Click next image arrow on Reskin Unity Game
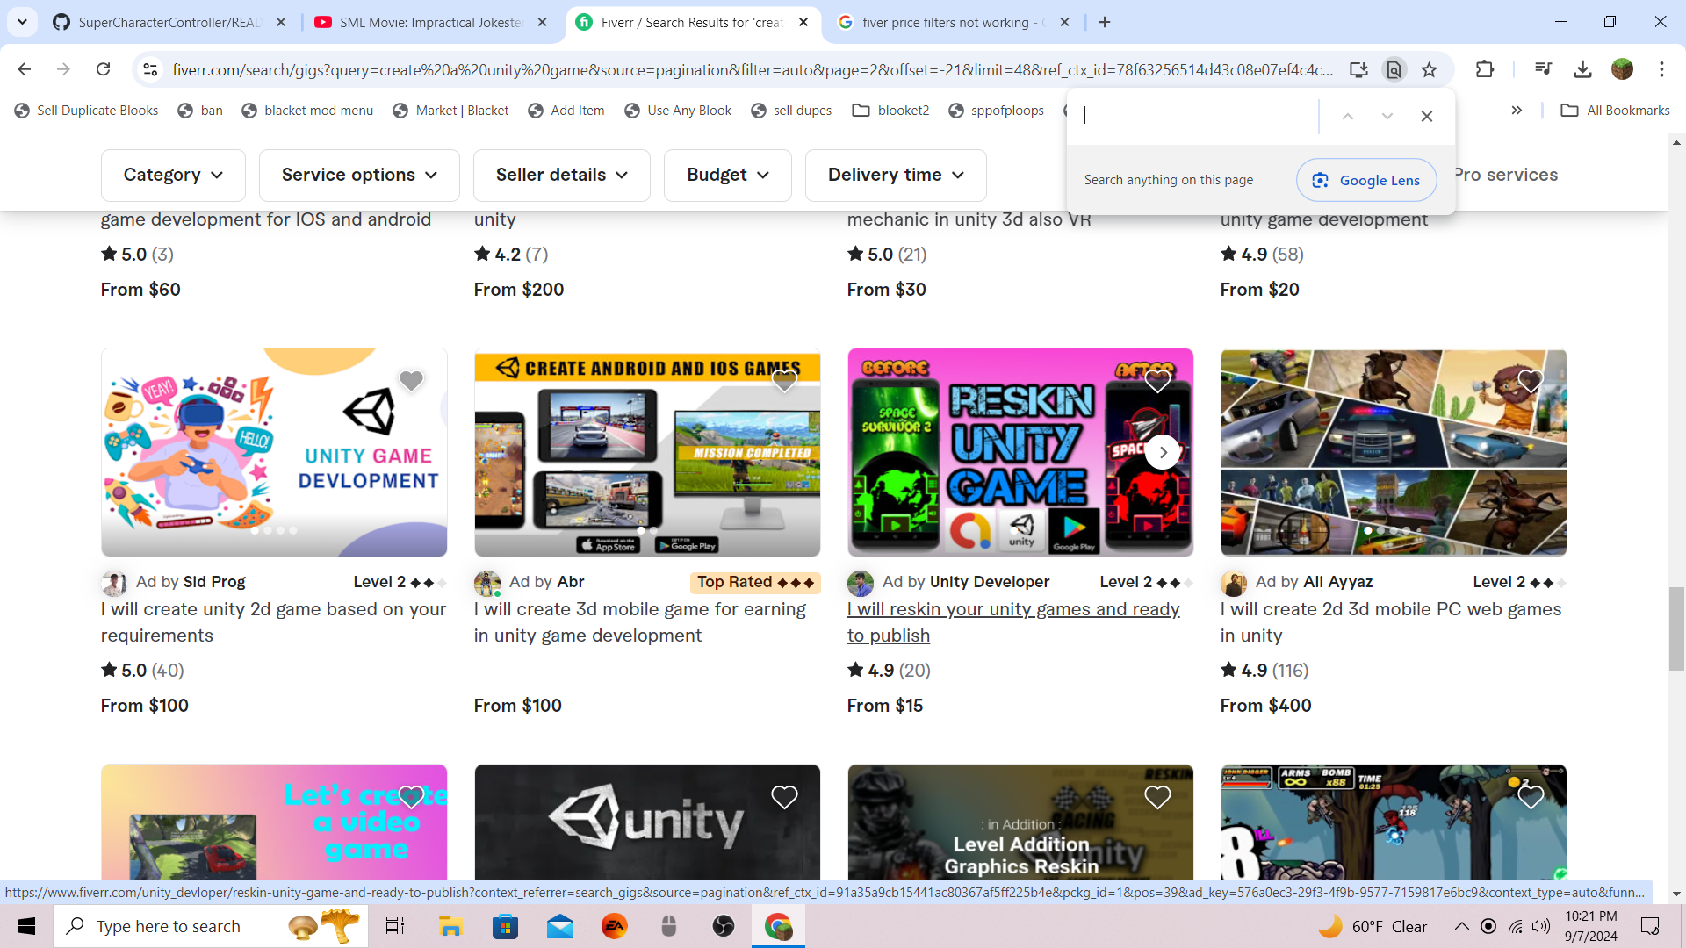This screenshot has height=948, width=1686. pos(1163,452)
